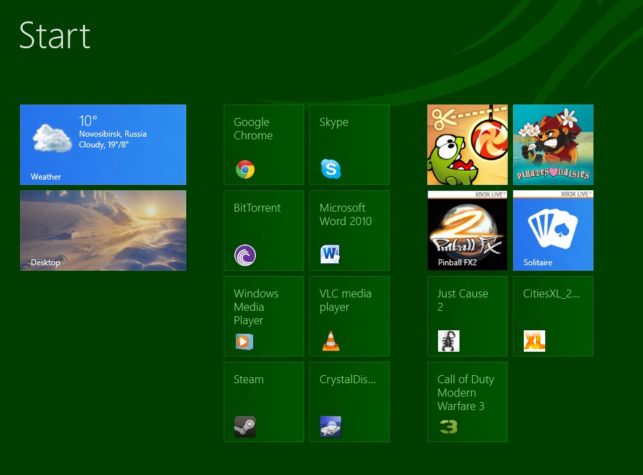Click the Novosibirsk, Russia location text

[x=113, y=134]
